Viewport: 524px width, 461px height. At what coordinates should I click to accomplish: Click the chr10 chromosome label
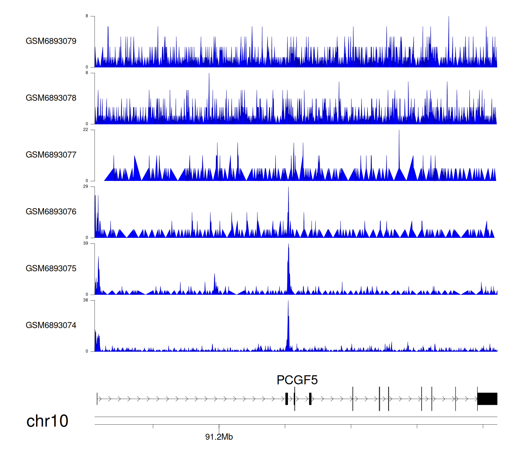pyautogui.click(x=47, y=421)
